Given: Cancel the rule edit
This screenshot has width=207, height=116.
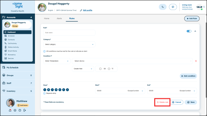Looking at the screenshot, I should (177, 102).
